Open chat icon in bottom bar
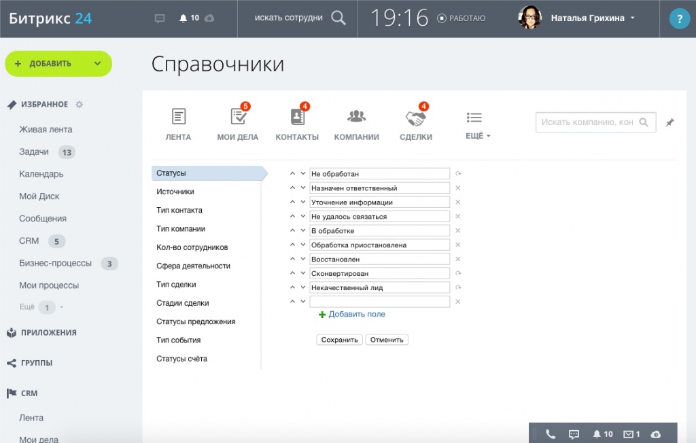This screenshot has height=443, width=696. click(x=574, y=434)
